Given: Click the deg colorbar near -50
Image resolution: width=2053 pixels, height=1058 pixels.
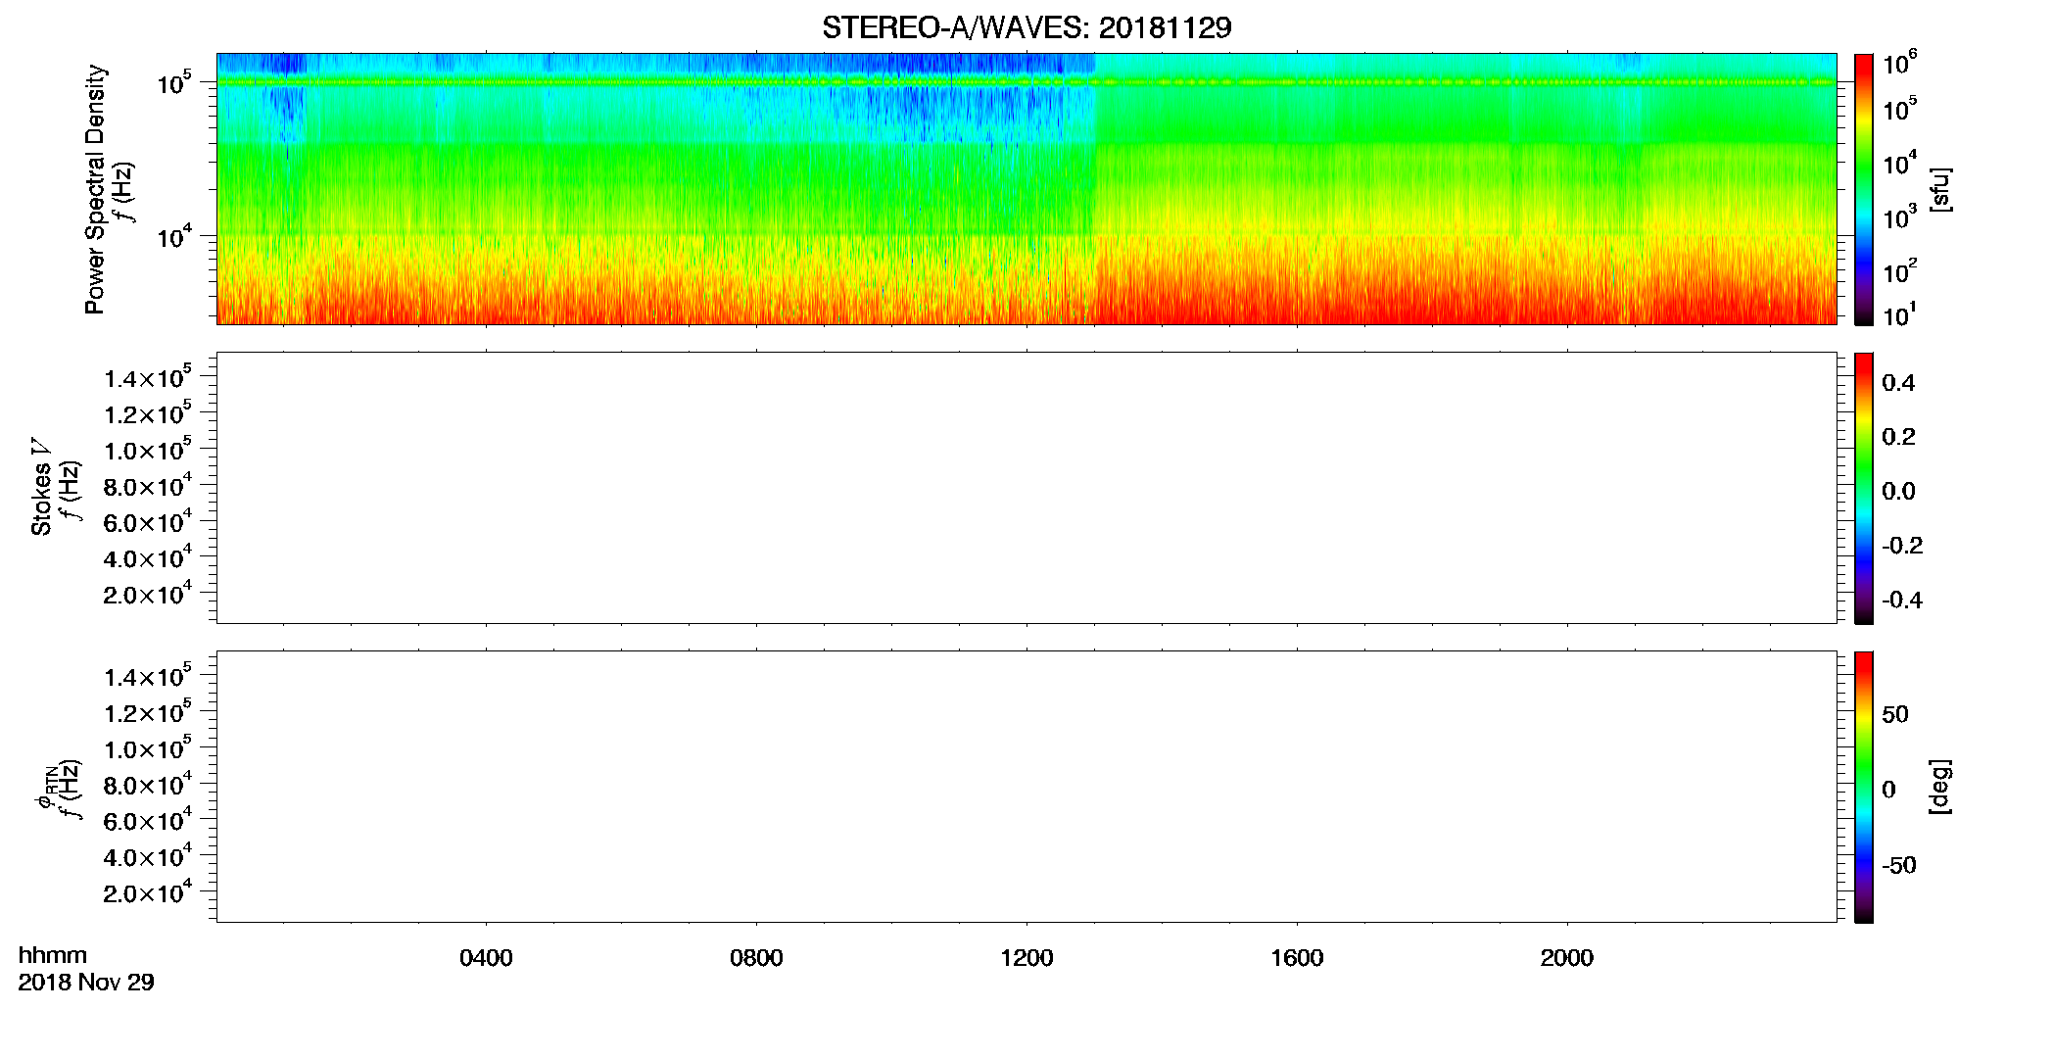Looking at the screenshot, I should click(1864, 864).
